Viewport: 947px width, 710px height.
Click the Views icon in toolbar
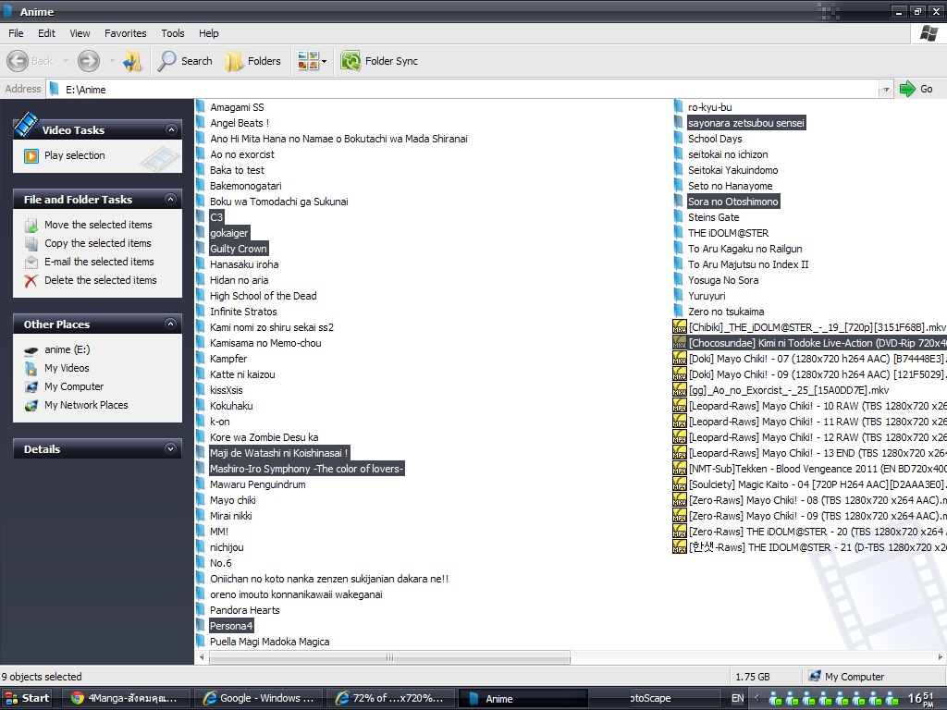[x=308, y=61]
